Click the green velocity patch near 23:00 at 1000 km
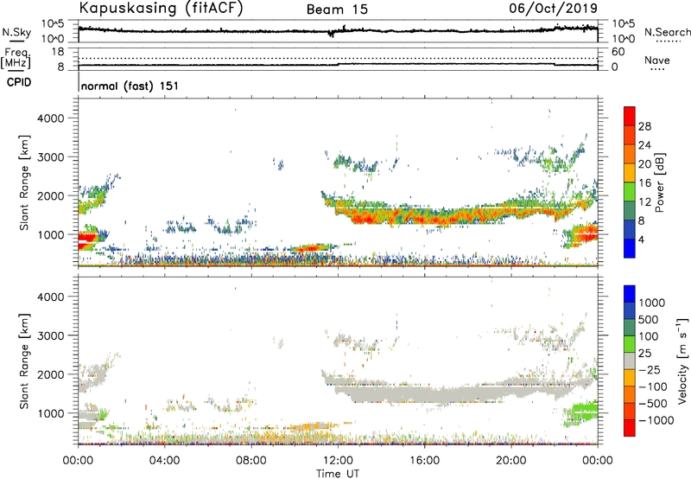Image resolution: width=691 pixels, height=479 pixels. pos(584,412)
